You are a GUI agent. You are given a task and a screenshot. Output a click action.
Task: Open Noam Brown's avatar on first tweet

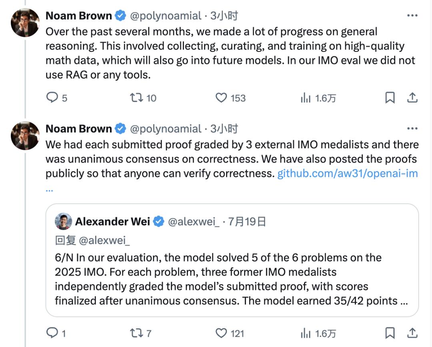coord(25,22)
